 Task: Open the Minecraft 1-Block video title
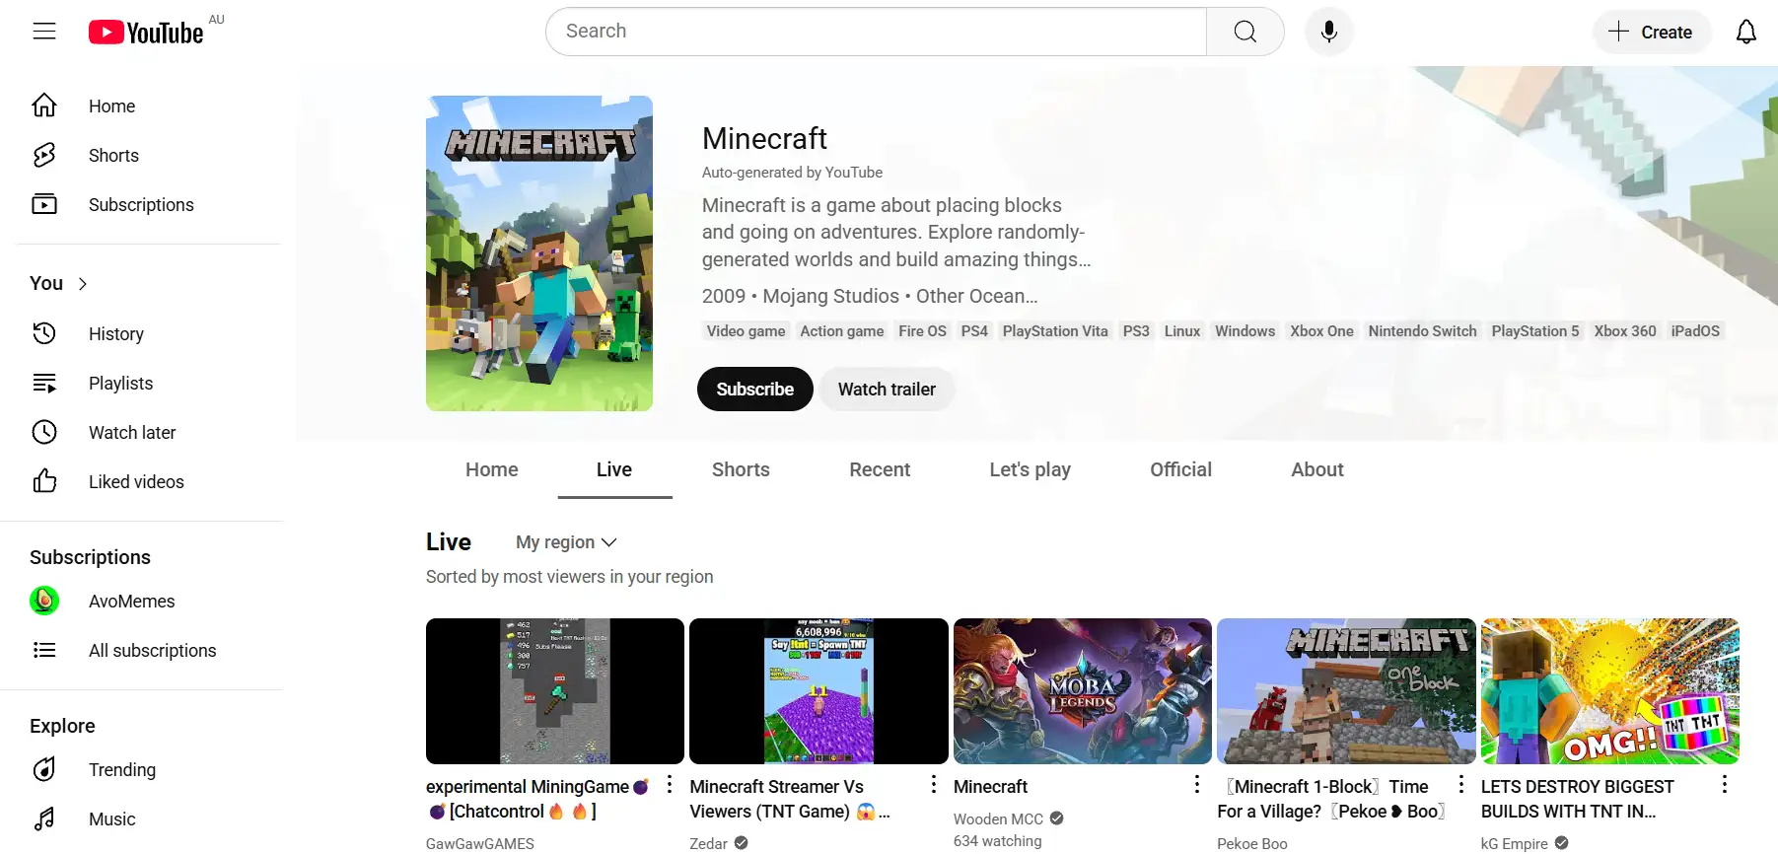click(x=1331, y=799)
